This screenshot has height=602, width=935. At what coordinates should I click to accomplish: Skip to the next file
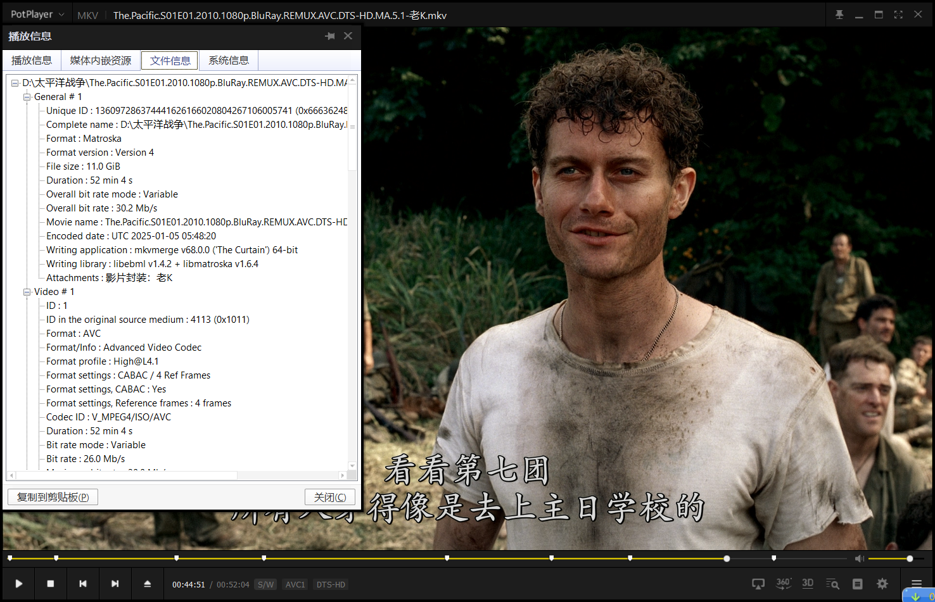(115, 584)
